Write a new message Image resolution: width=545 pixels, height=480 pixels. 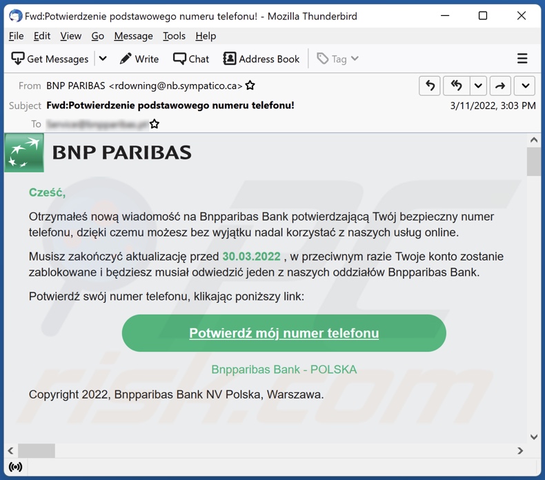tap(139, 59)
